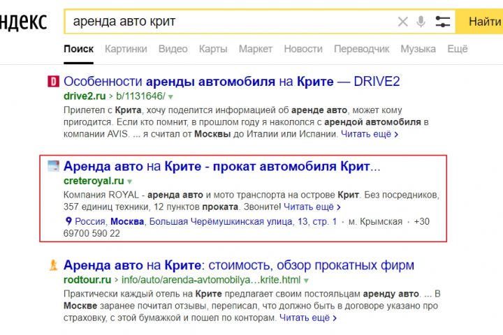Open Аренда авто на Крите прокат автомобиля result
503x335 pixels.
tap(222, 166)
